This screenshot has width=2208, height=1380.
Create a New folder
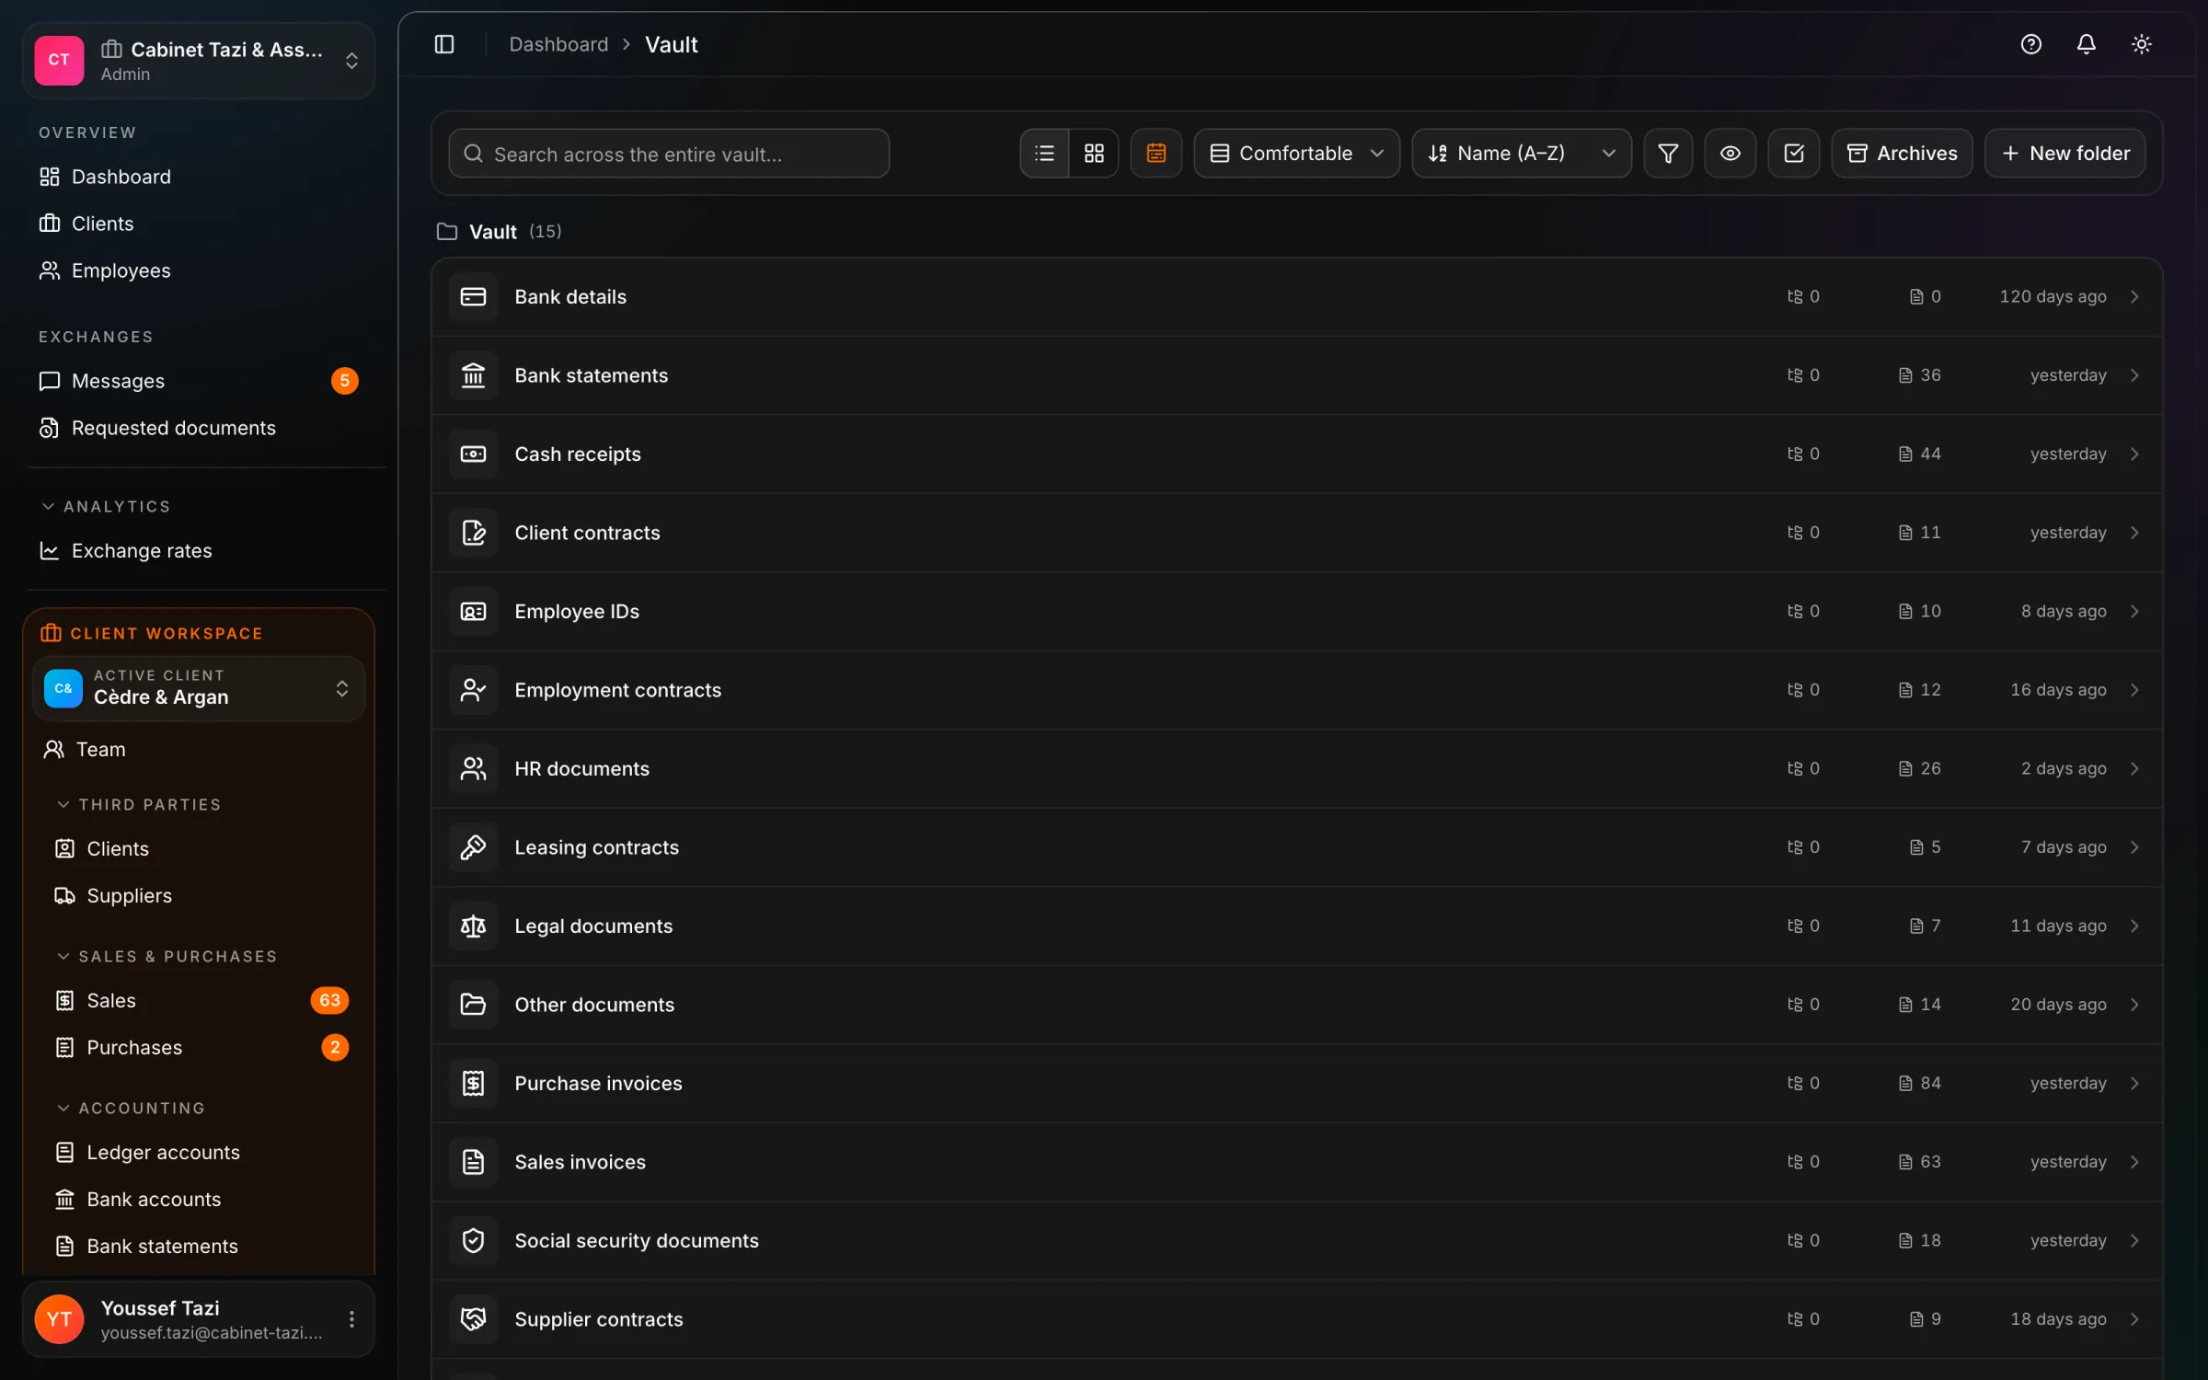click(2064, 154)
